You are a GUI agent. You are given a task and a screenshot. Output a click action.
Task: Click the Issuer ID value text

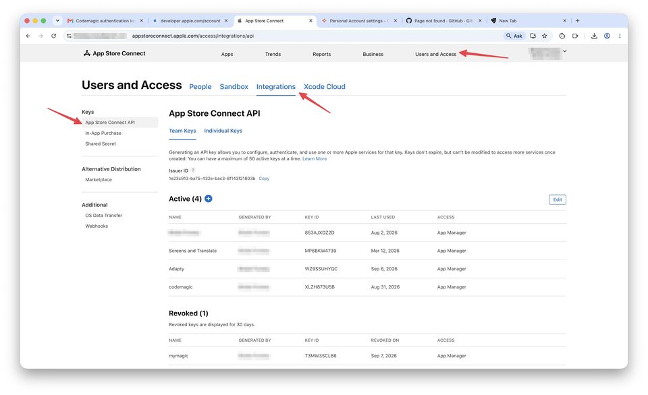[x=212, y=179]
